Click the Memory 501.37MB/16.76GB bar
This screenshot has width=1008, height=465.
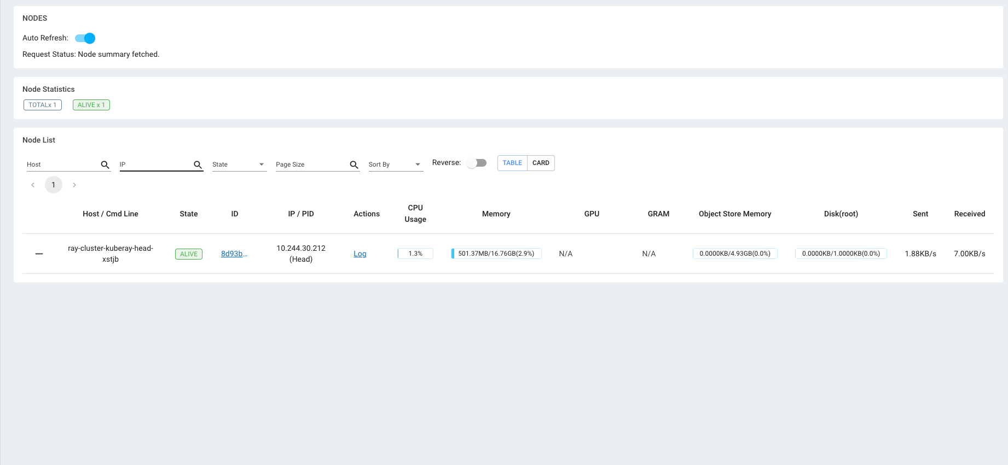496,254
